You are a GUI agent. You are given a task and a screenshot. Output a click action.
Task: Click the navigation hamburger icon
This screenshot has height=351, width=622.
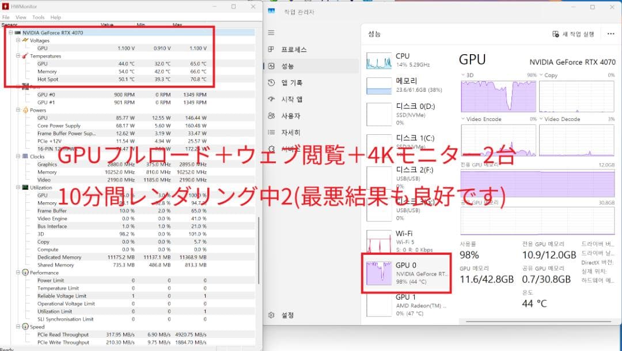point(271,33)
